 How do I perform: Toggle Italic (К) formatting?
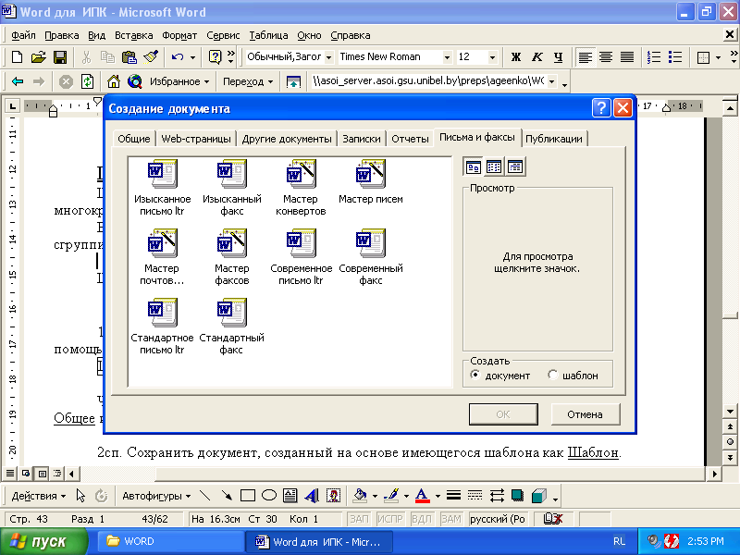coord(537,57)
